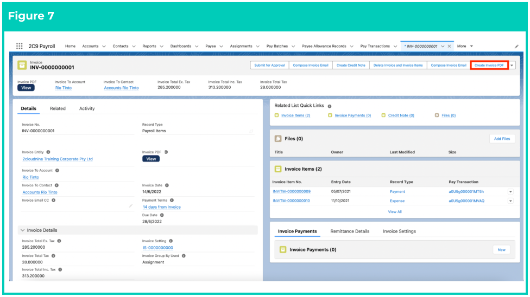This screenshot has width=530, height=297.
Task: Show info tooltip for Invoice Entity
Action: [x=48, y=152]
